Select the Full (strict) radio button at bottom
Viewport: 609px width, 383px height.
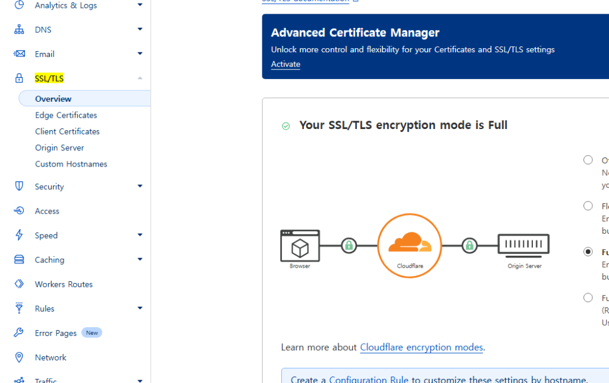(x=588, y=297)
